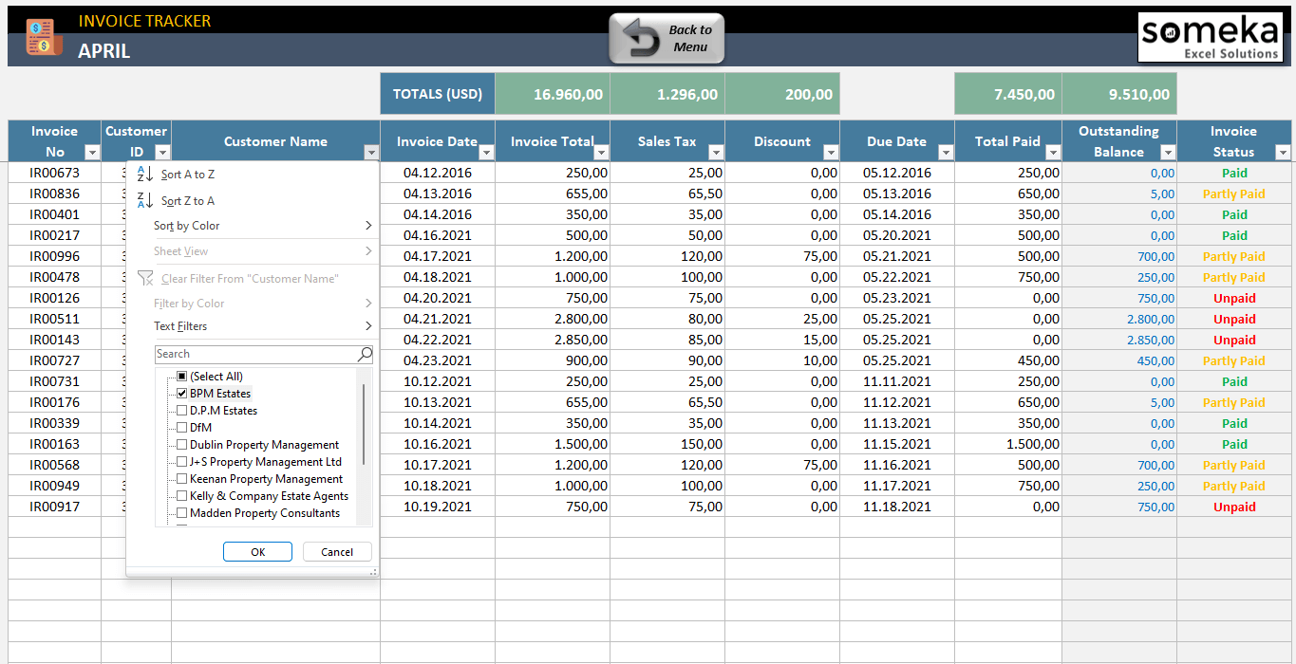Click the APRIL title text

click(x=104, y=51)
